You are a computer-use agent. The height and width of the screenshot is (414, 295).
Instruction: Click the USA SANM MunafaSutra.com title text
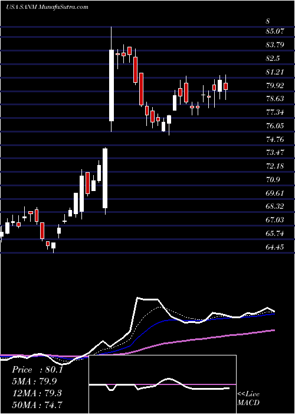coord(47,7)
